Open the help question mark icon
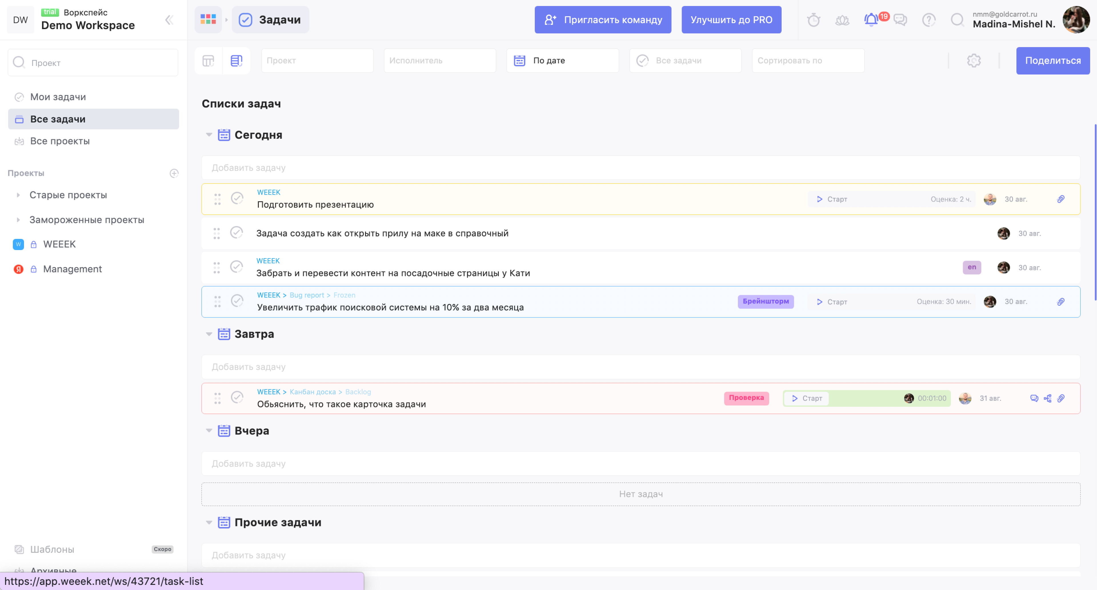The width and height of the screenshot is (1097, 590). point(928,20)
